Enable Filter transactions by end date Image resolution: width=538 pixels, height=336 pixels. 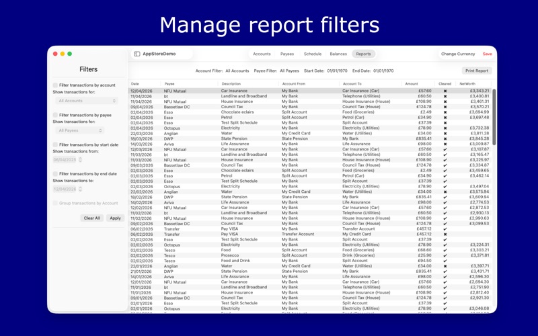55,174
